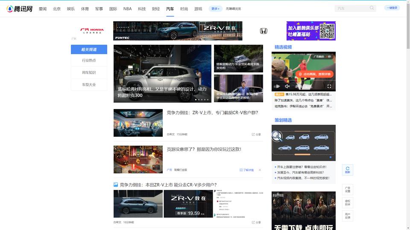
Task: Expand the 更多+ navigation dropdown
Action: 215,9
